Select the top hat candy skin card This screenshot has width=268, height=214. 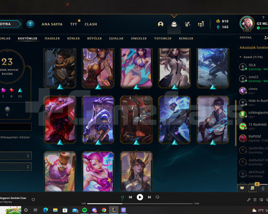pyautogui.click(x=60, y=172)
